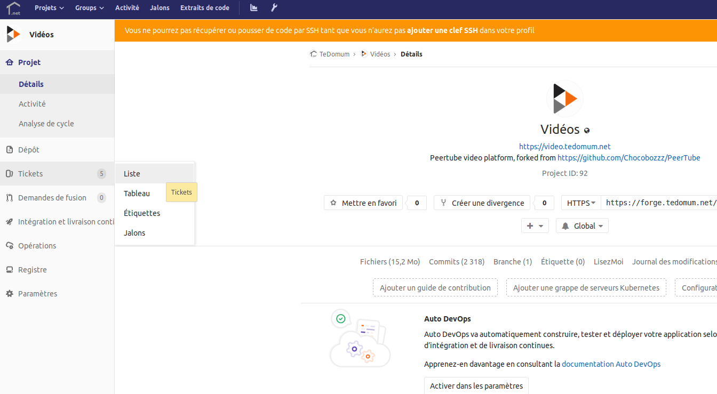Image resolution: width=717 pixels, height=394 pixels.
Task: Star project with Mettre en favori
Action: [364, 203]
